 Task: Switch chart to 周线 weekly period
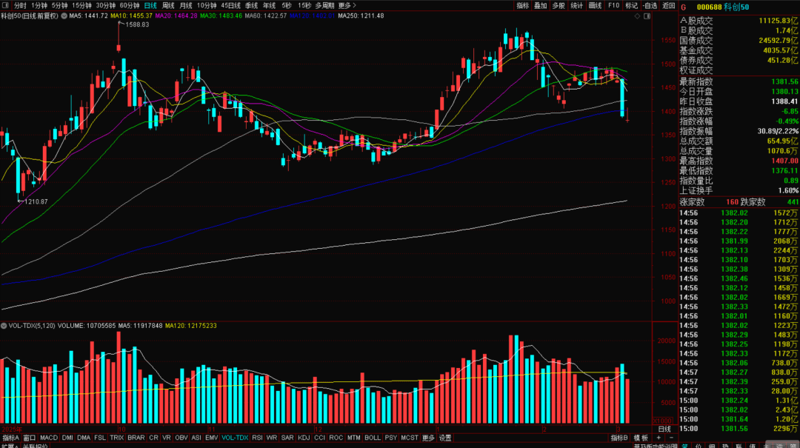168,5
